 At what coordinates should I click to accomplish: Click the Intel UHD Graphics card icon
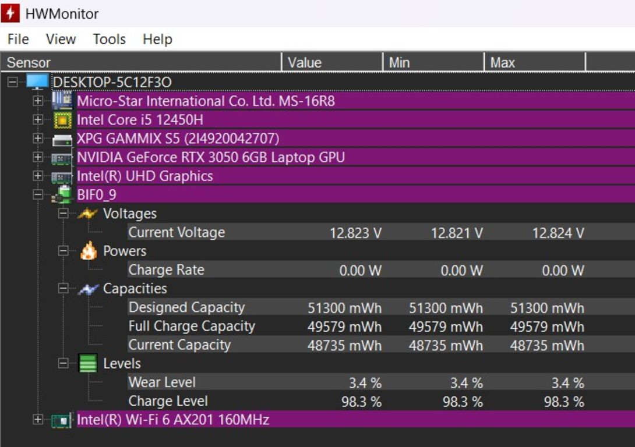click(61, 177)
